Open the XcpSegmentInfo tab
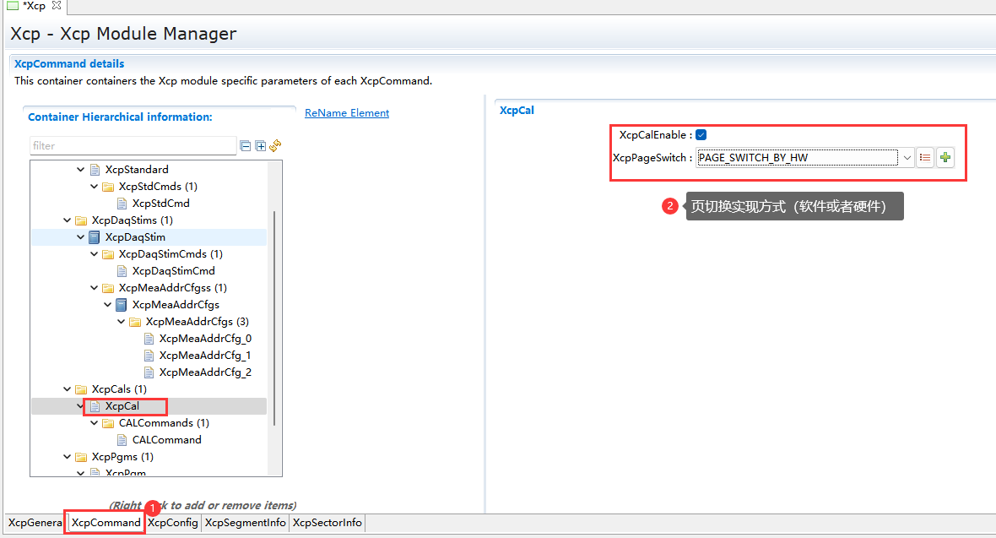Screen dimensions: 996x538 tap(246, 523)
